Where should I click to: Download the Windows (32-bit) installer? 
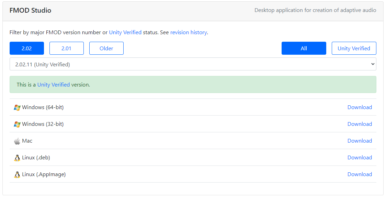pyautogui.click(x=360, y=124)
